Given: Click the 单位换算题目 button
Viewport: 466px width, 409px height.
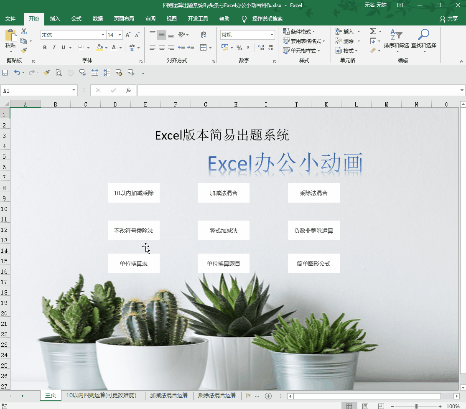Looking at the screenshot, I should point(224,264).
